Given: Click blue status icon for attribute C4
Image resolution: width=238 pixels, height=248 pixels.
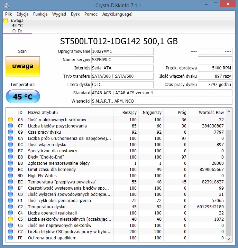Looking at the screenshot, I should point(10,213).
